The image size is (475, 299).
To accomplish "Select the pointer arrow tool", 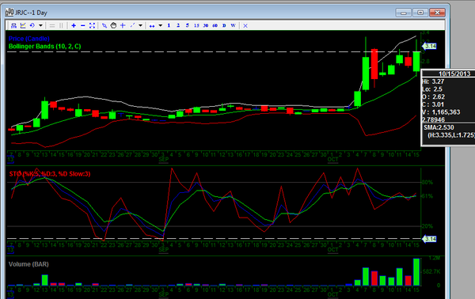I will (104, 26).
